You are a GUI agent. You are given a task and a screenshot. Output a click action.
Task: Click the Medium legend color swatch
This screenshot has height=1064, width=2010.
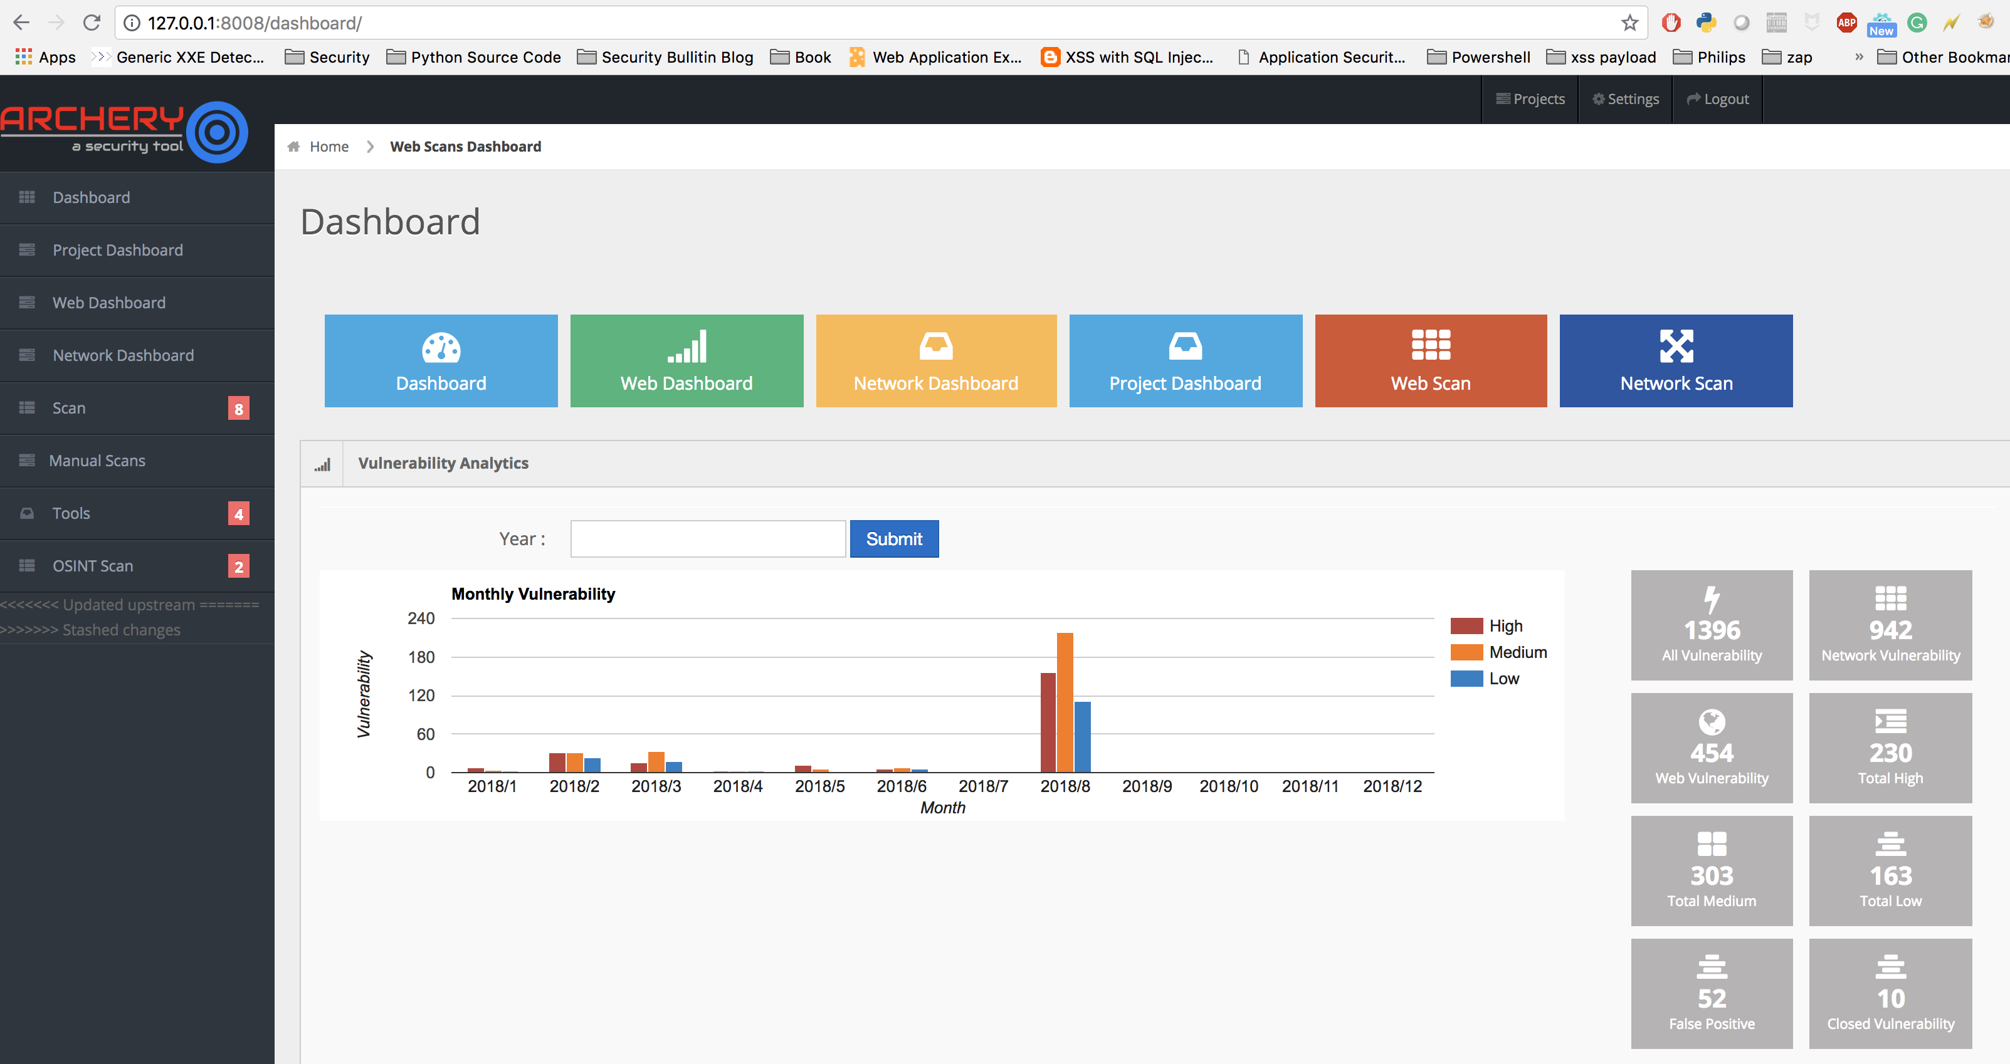pyautogui.click(x=1467, y=652)
